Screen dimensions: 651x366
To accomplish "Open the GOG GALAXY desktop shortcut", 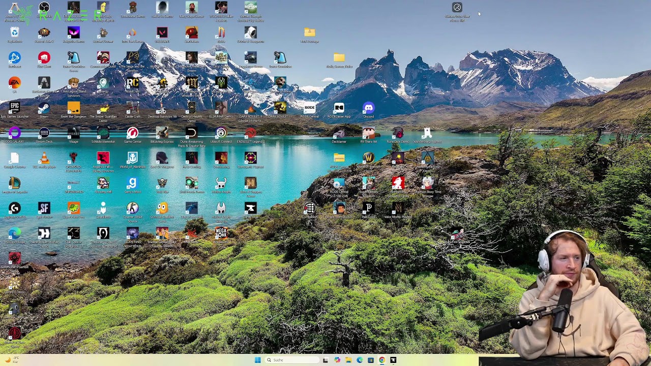I will pos(15,133).
